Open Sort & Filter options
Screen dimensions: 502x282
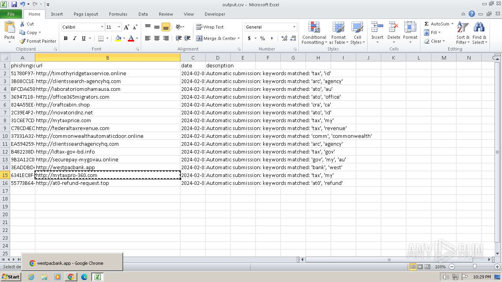click(463, 33)
